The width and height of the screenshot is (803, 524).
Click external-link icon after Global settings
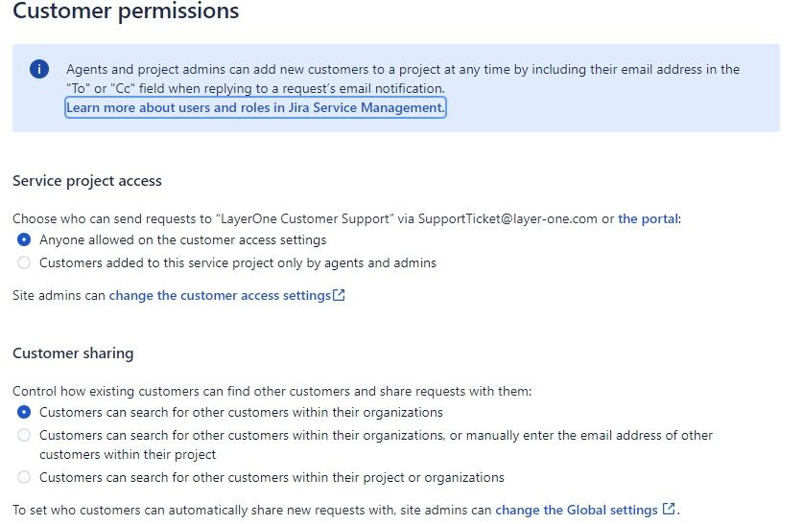tap(669, 509)
